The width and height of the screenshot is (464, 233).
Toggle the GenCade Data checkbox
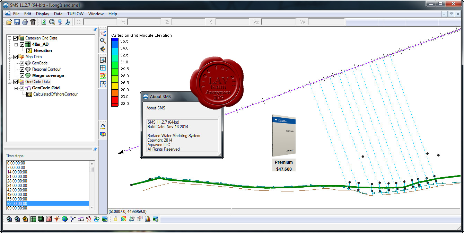pyautogui.click(x=15, y=82)
